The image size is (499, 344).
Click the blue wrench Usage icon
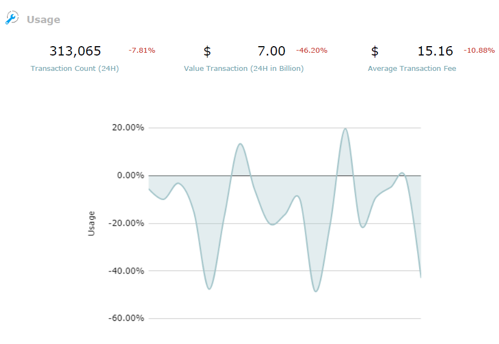[12, 18]
